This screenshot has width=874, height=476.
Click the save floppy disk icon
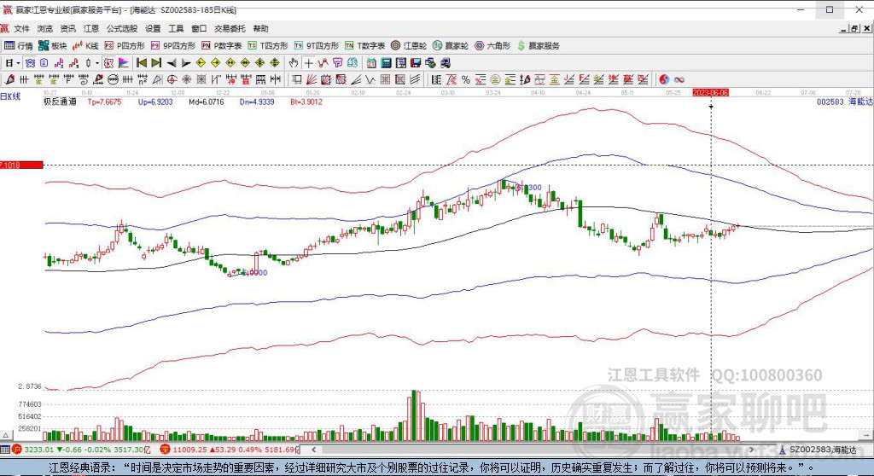coord(416,63)
